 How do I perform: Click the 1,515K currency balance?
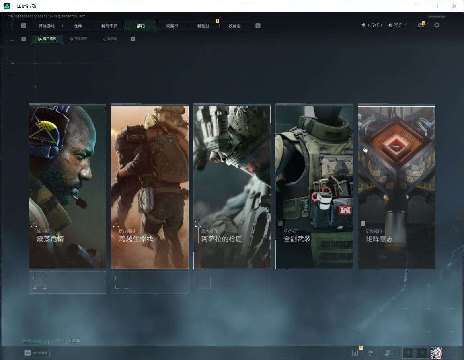tap(372, 25)
